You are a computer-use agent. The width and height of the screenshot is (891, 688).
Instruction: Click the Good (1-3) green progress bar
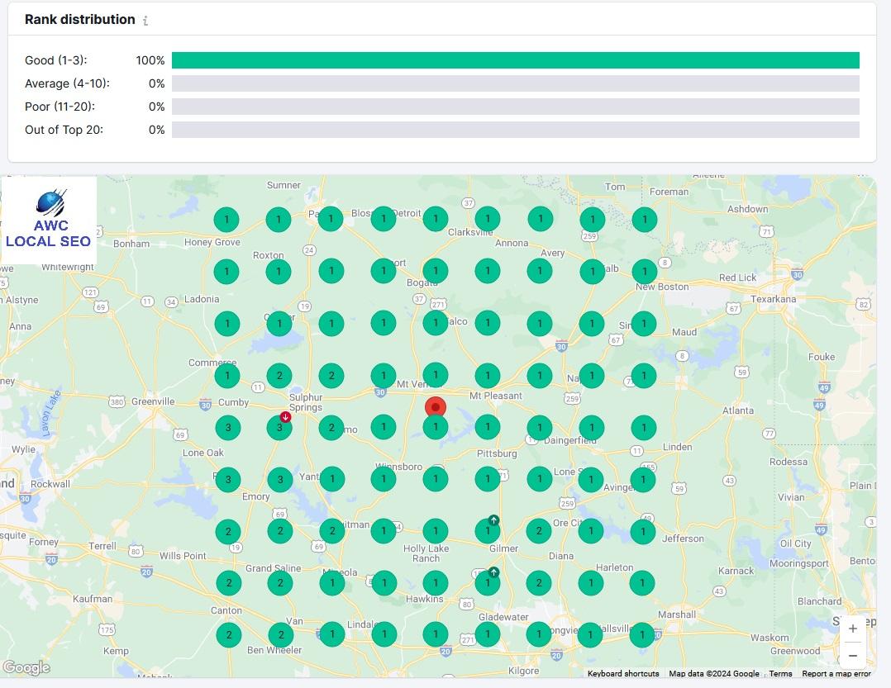[x=516, y=60]
